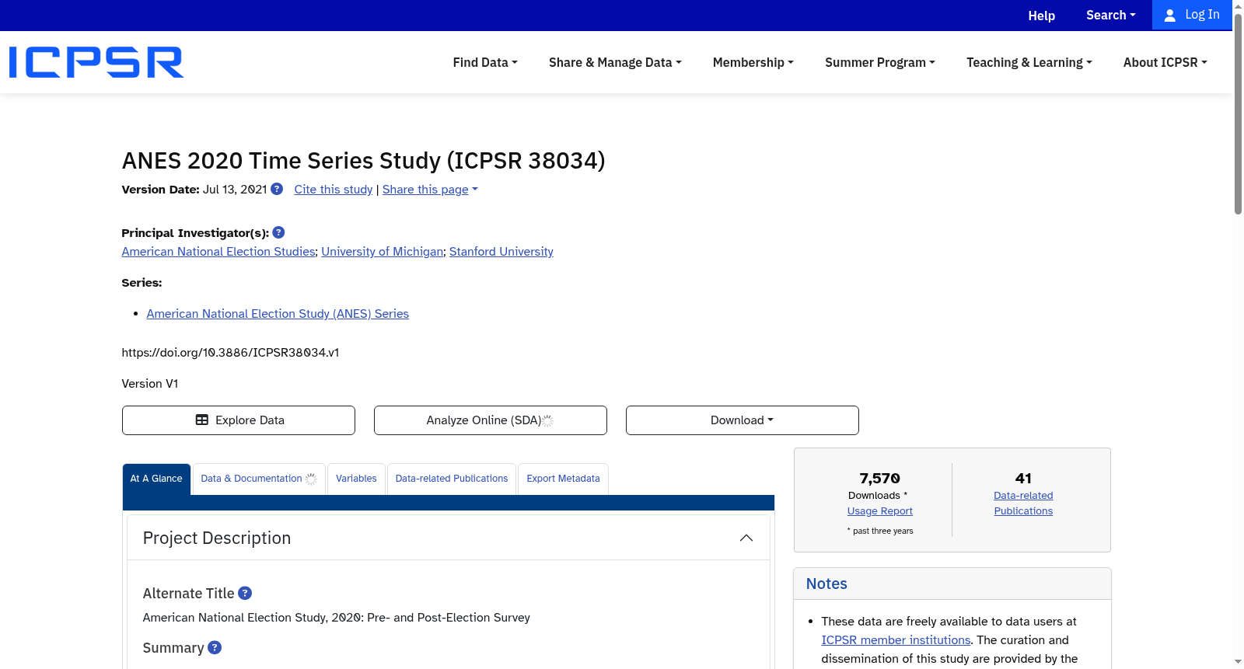Click the Notes panel heading
The width and height of the screenshot is (1244, 669).
click(826, 584)
